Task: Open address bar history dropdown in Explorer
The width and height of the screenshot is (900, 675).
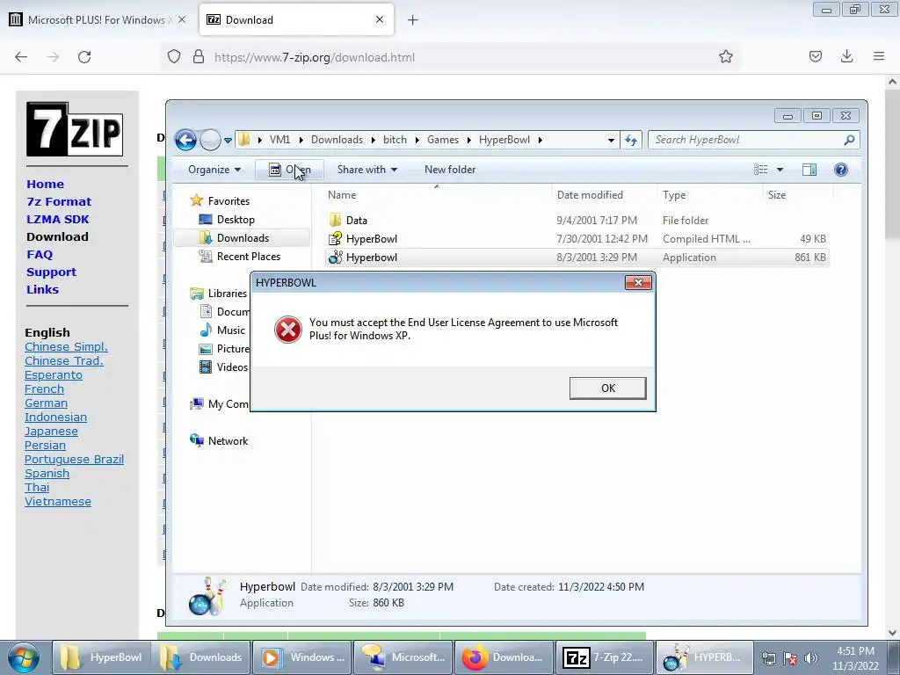Action: pos(611,140)
